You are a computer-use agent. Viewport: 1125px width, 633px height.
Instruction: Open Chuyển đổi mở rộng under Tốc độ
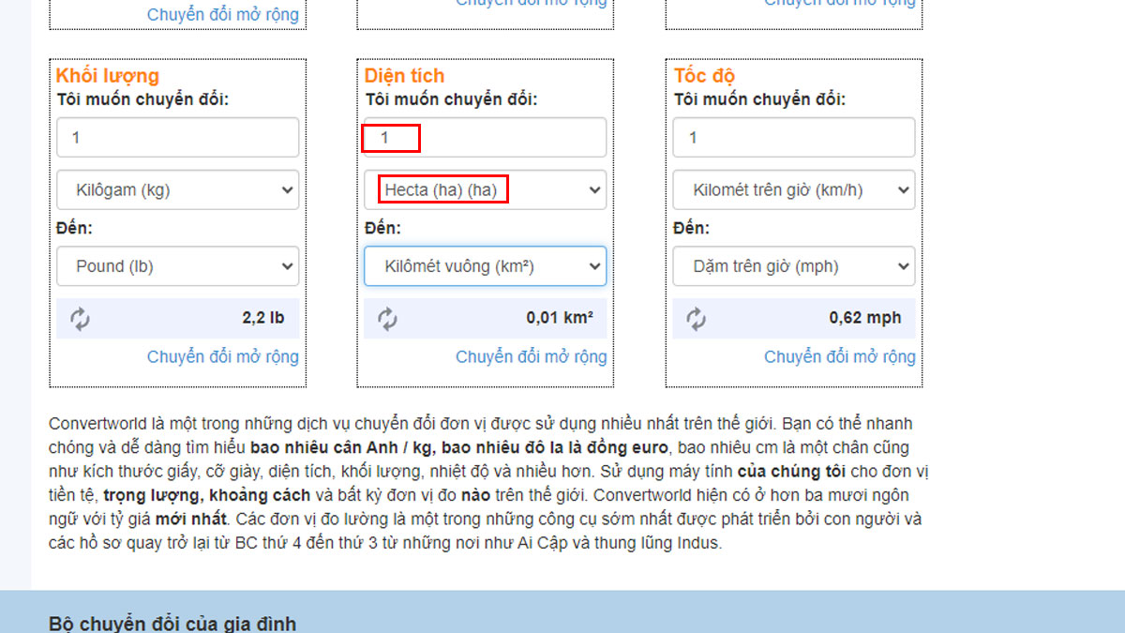click(839, 356)
